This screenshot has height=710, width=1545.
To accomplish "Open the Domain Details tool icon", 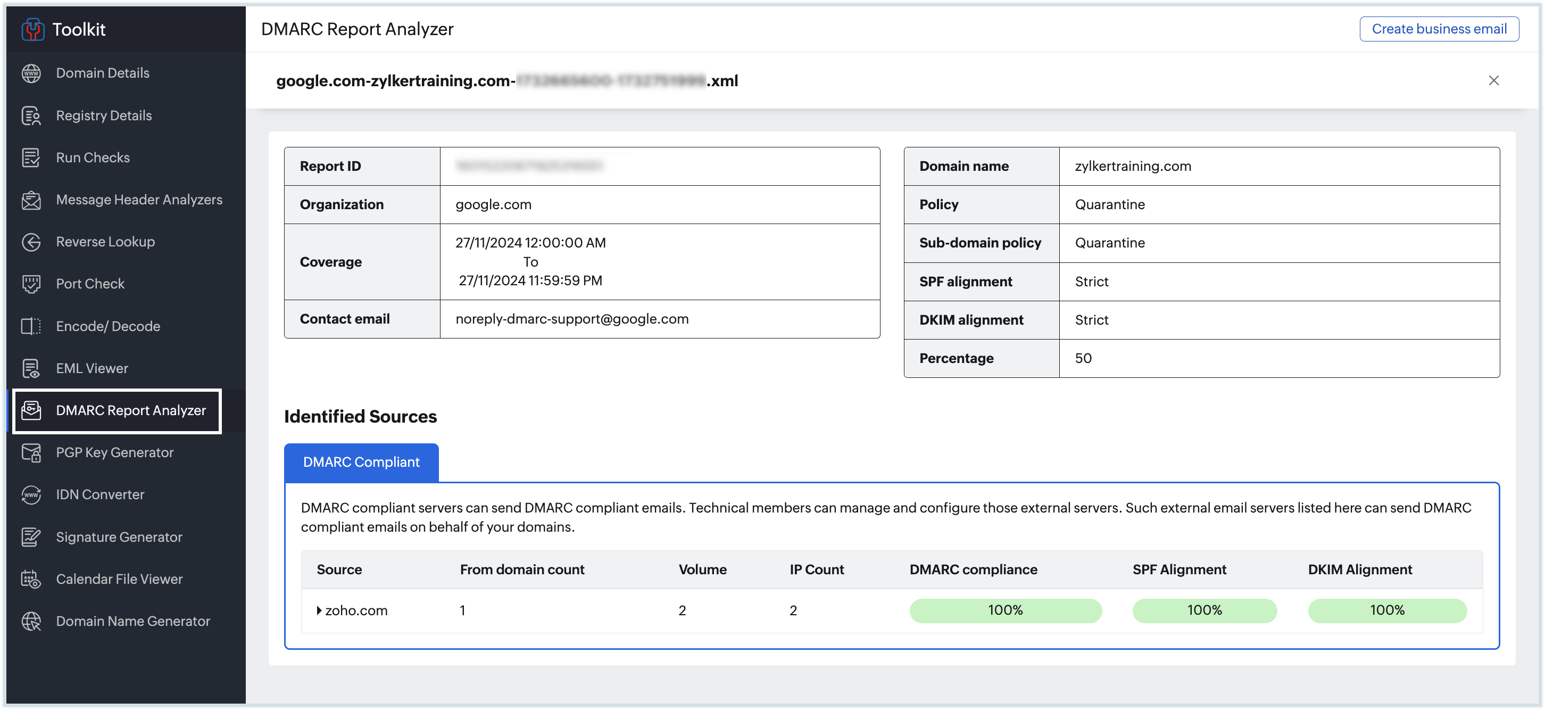I will 30,72.
